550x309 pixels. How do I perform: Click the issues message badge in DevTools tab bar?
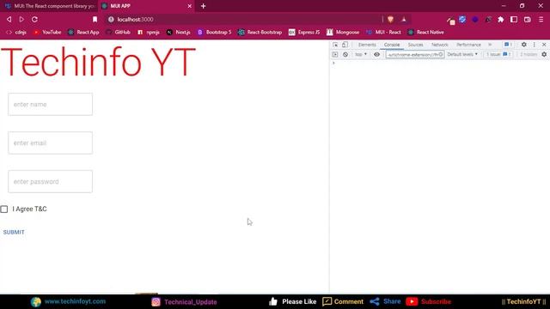[x=508, y=45]
